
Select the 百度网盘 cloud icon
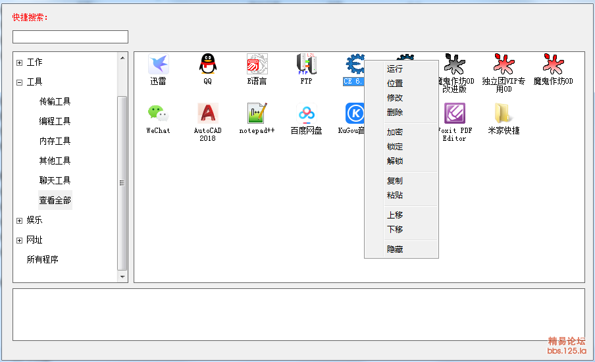(x=306, y=113)
